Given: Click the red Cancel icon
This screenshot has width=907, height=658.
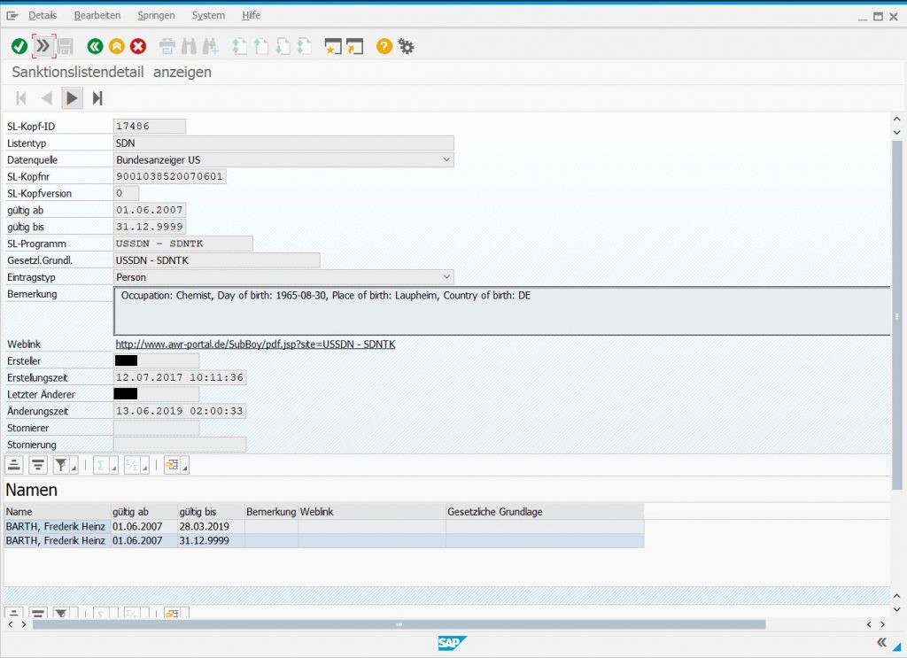Looking at the screenshot, I should pos(138,46).
